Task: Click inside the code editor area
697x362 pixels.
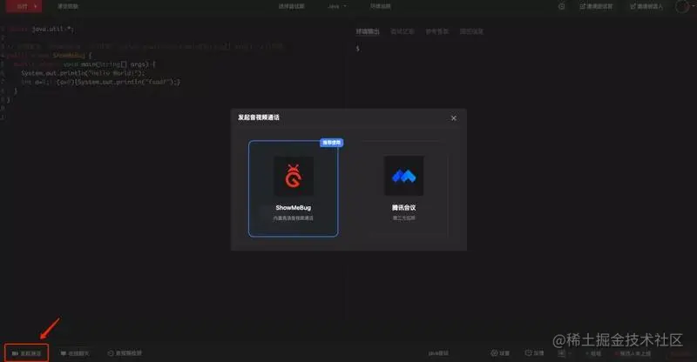Action: 173,178
